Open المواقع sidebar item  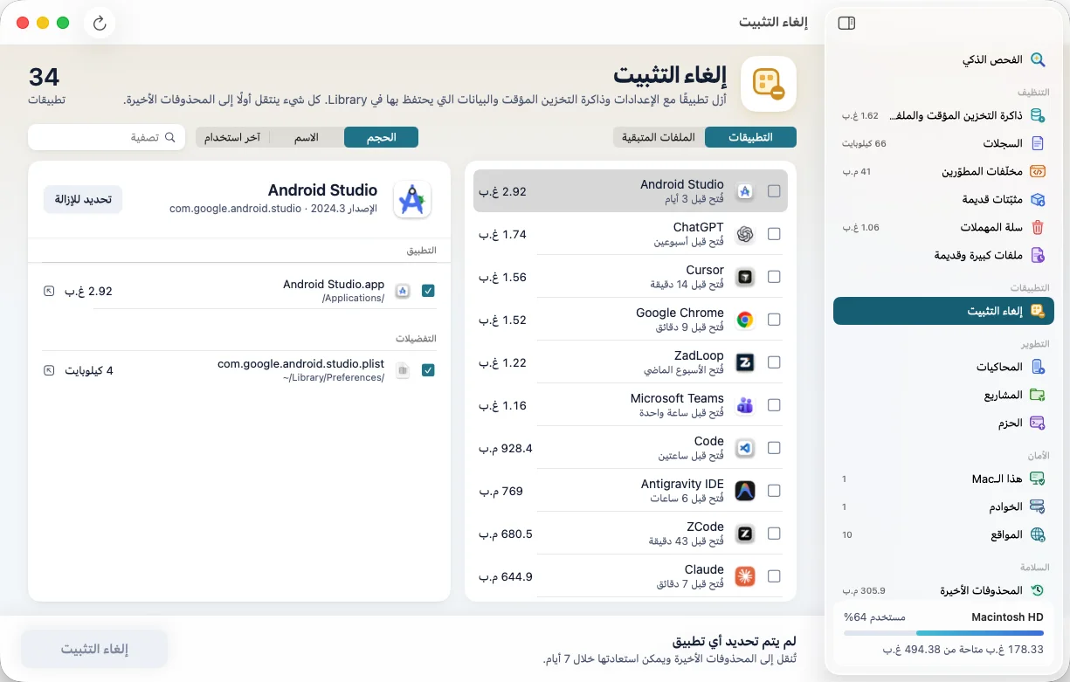tap(943, 534)
